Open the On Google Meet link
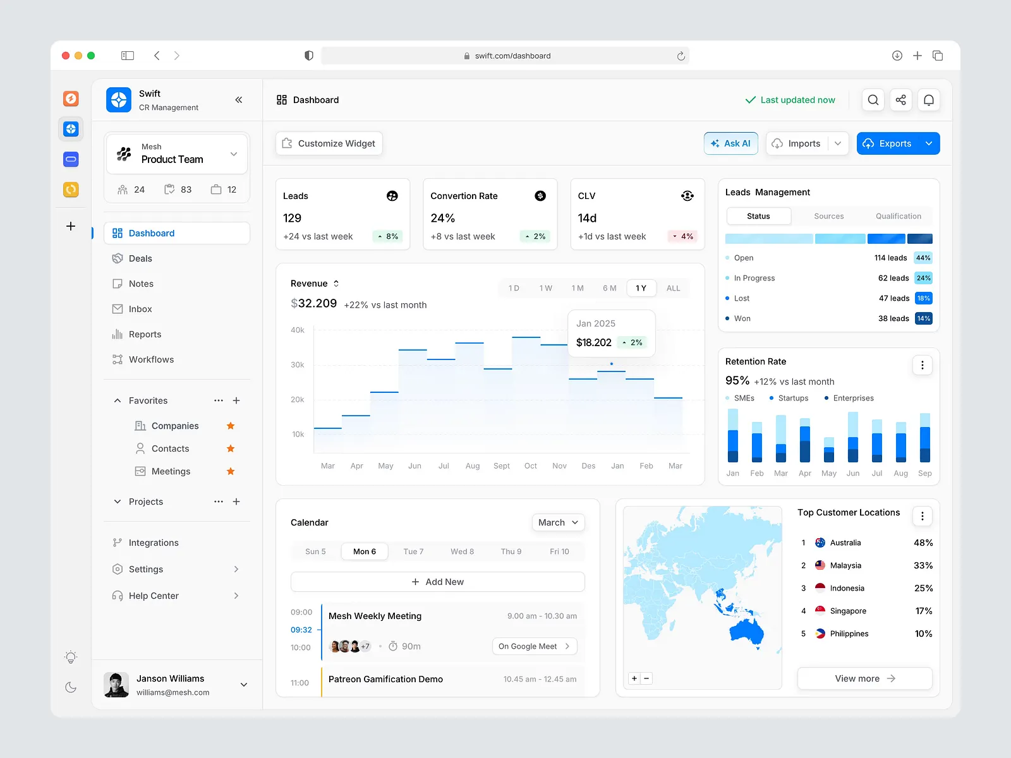Screen dimensions: 1011x758 coord(535,646)
